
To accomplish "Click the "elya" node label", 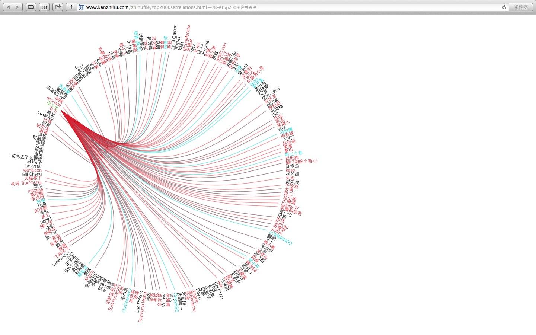I will (x=282, y=128).
